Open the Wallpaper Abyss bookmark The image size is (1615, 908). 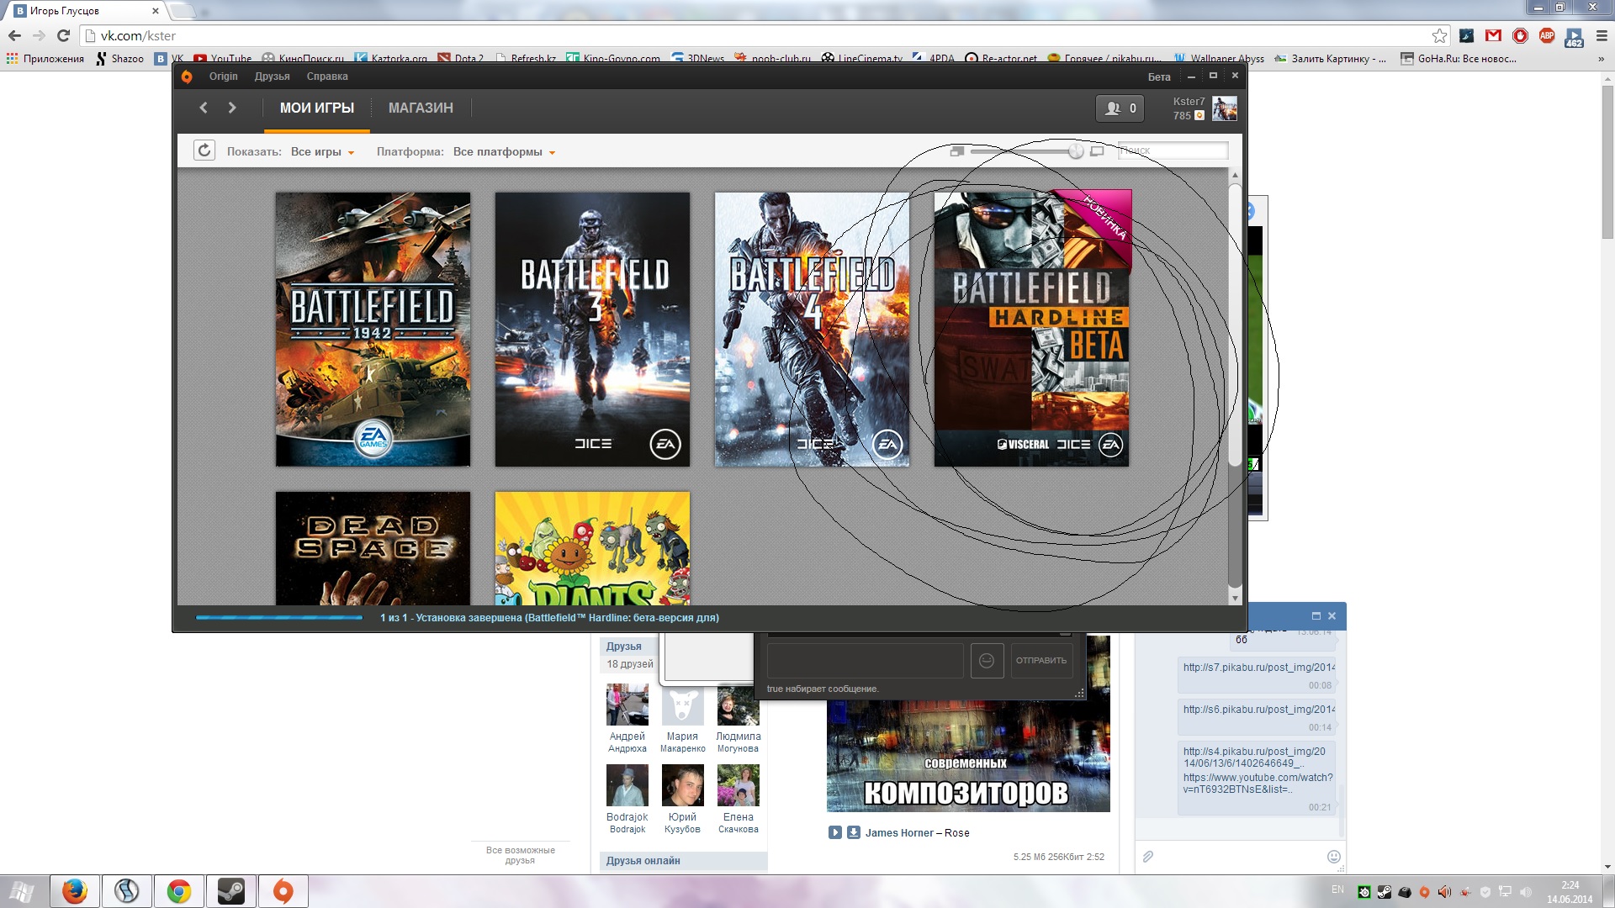click(x=1219, y=59)
